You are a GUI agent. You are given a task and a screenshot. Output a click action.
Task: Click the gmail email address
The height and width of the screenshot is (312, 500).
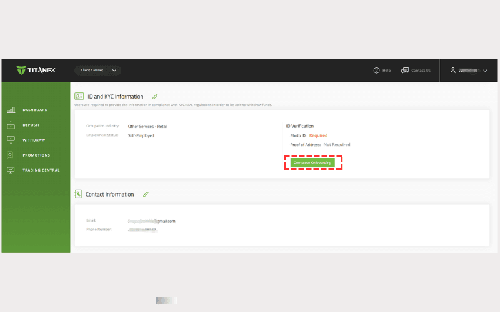pyautogui.click(x=151, y=221)
